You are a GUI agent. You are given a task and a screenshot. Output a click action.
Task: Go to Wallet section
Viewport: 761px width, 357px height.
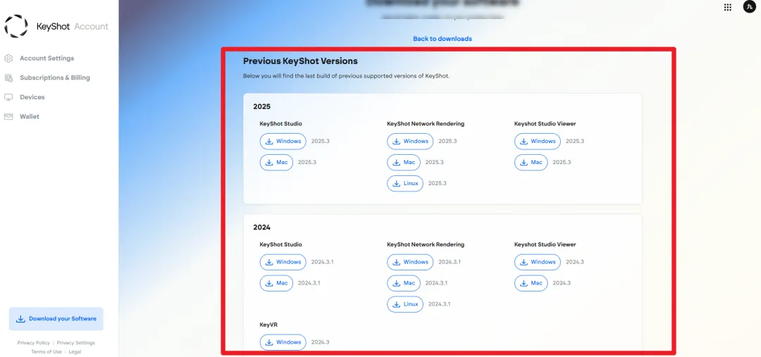(30, 116)
